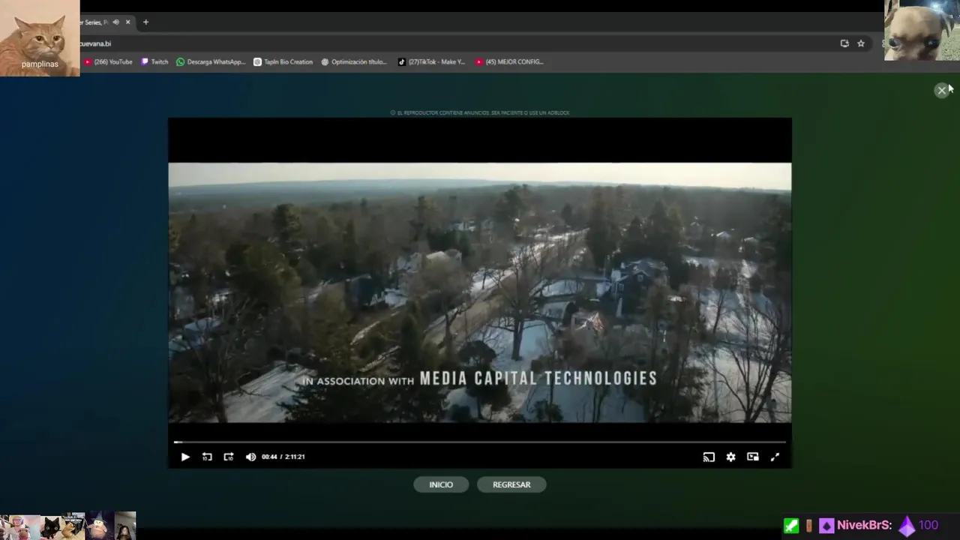
Task: Click the 00:44 / 2:11:21 time display
Action: [x=283, y=457]
